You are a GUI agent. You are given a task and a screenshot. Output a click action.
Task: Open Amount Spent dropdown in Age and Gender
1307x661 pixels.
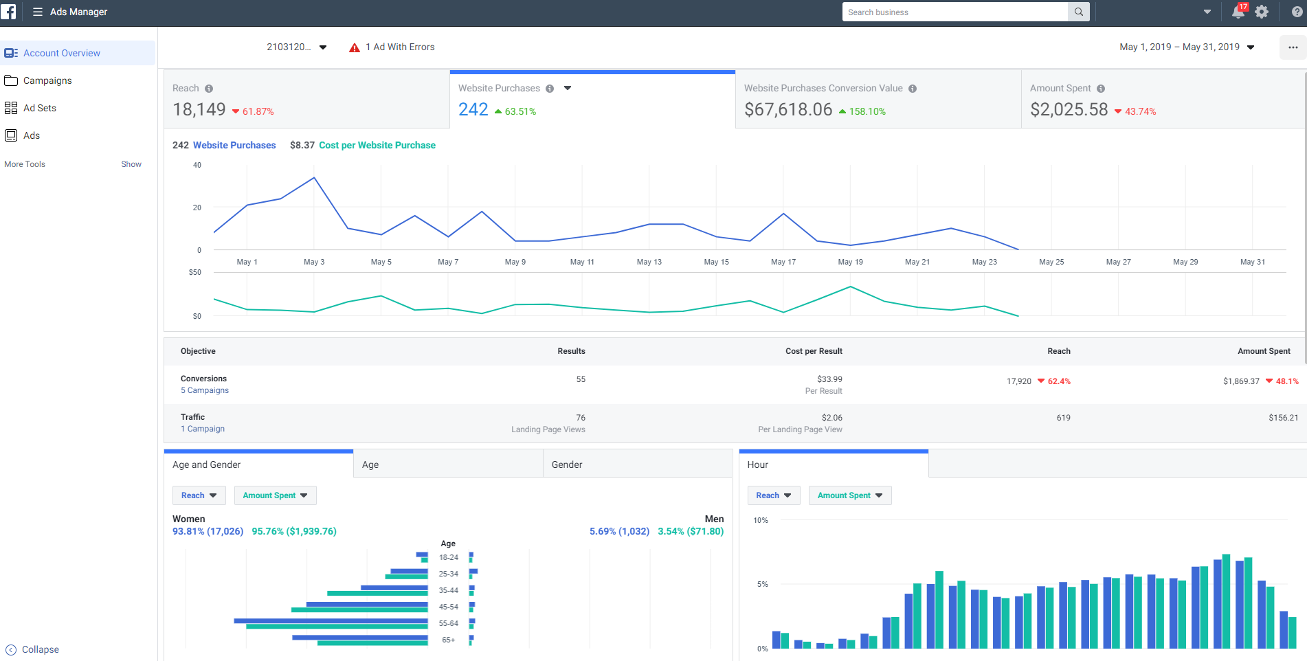coord(276,495)
